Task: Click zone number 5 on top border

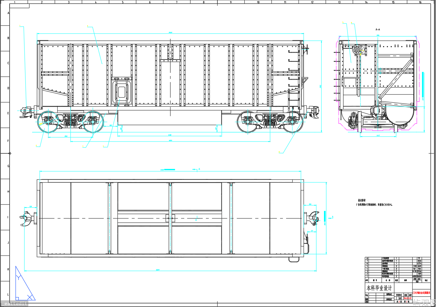Action: coord(123,2)
